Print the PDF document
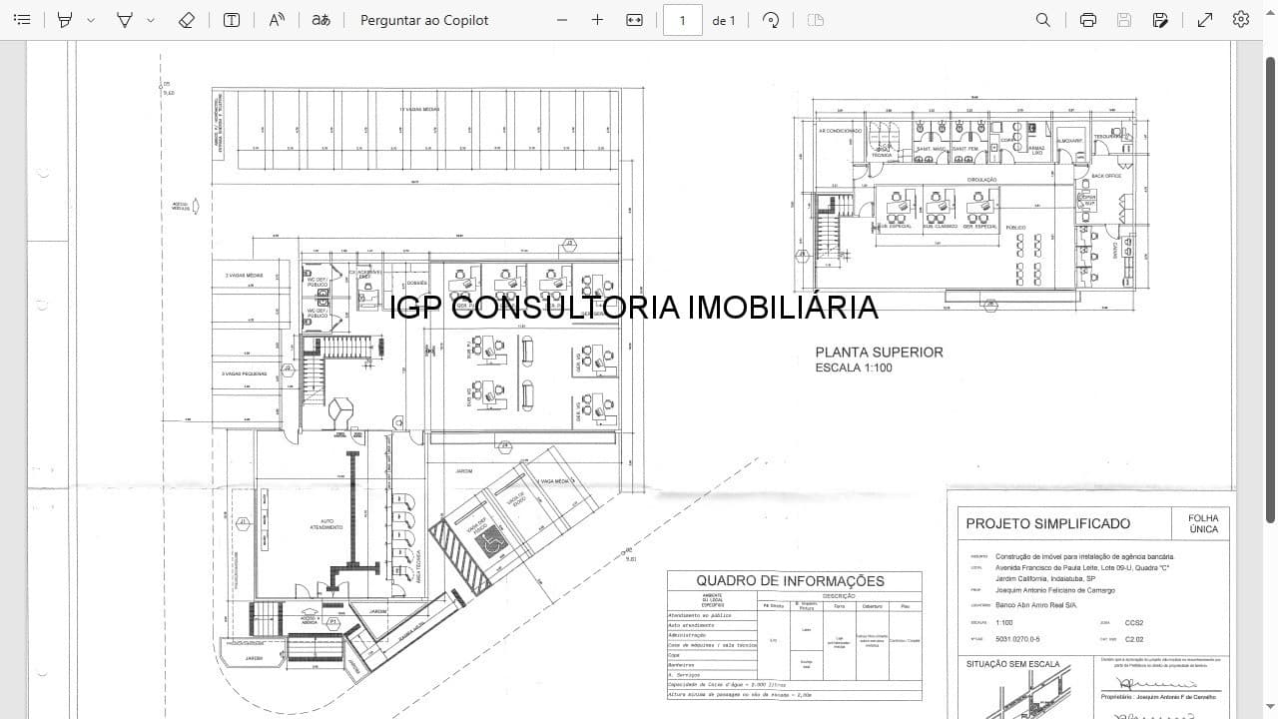Image resolution: width=1278 pixels, height=719 pixels. [1088, 20]
